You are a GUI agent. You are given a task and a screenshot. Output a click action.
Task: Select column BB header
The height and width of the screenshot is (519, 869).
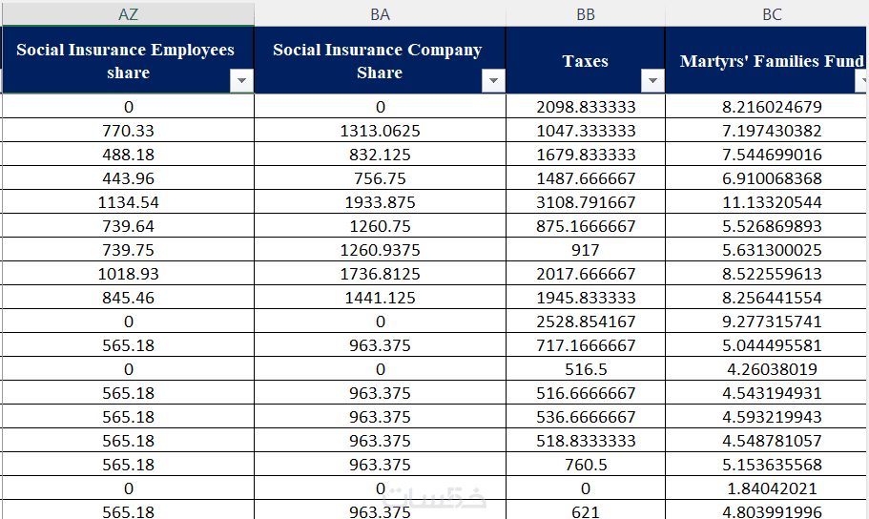(586, 14)
